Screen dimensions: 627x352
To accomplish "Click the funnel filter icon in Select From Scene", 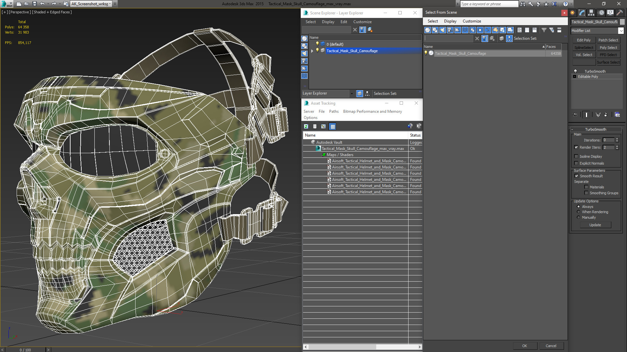I will point(544,30).
